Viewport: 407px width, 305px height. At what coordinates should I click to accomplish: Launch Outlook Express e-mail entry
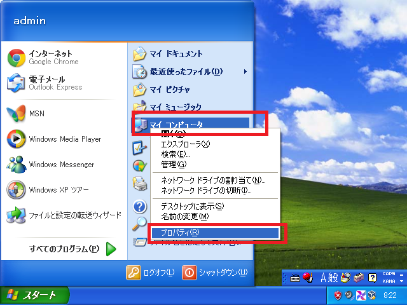tap(64, 83)
